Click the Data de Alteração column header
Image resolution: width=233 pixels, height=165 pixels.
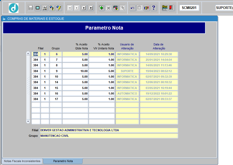pos(159,46)
